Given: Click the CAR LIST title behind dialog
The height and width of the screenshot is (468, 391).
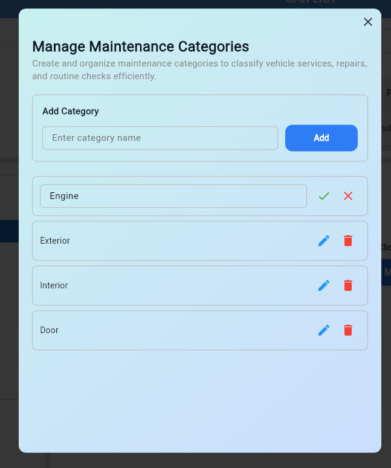Looking at the screenshot, I should (x=311, y=3).
